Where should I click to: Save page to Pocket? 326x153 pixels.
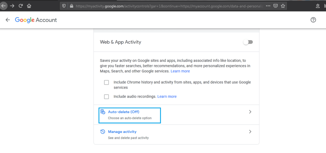(x=275, y=6)
